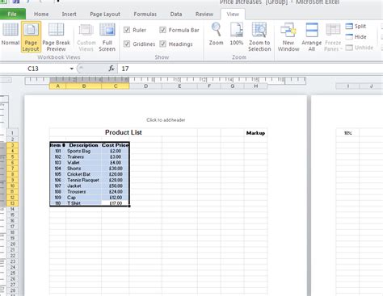This screenshot has width=383, height=296.
Task: Click the Wallet cell
Action: 84,163
